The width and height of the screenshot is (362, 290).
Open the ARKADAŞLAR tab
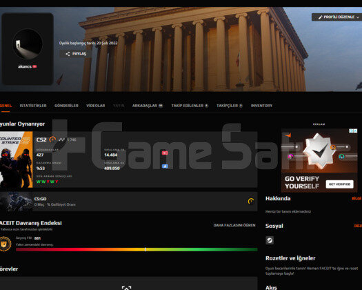pos(148,106)
